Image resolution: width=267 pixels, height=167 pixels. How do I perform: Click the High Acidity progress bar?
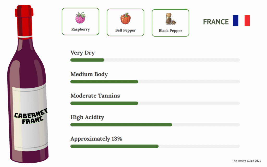pos(155,124)
